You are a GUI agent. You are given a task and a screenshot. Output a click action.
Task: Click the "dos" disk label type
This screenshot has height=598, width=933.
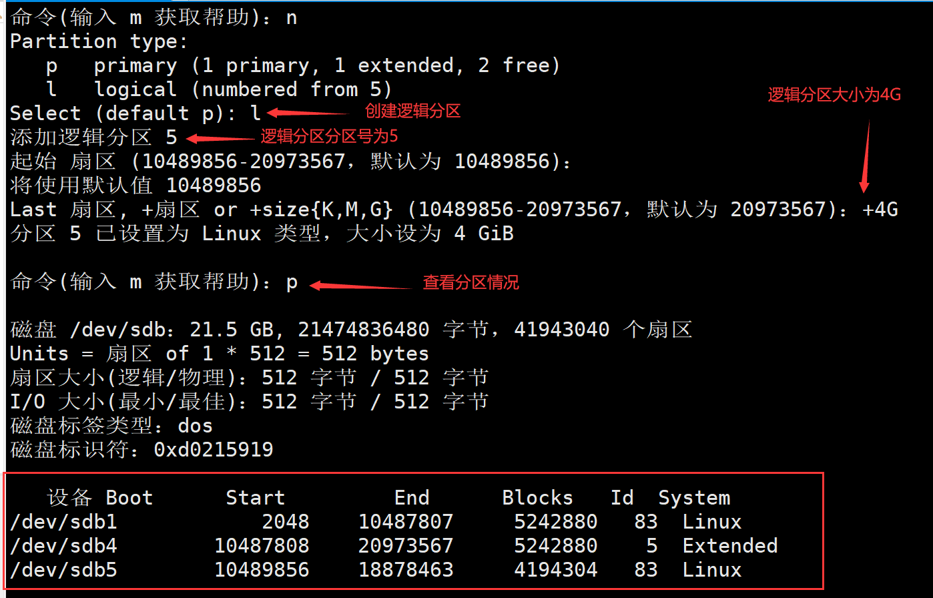click(195, 426)
